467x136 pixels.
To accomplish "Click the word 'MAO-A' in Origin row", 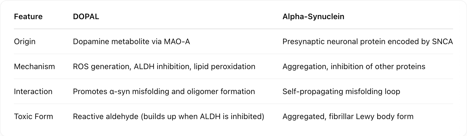I will click(177, 42).
